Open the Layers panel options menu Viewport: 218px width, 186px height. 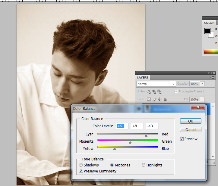(212, 77)
